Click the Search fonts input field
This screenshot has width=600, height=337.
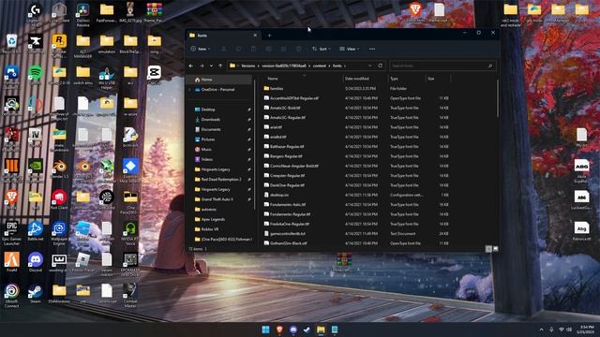pos(442,66)
